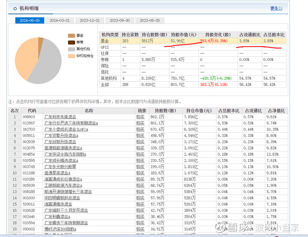Click the 持股数(股) column header
Viewport: 308px width, 237px height.
pyautogui.click(x=166, y=111)
